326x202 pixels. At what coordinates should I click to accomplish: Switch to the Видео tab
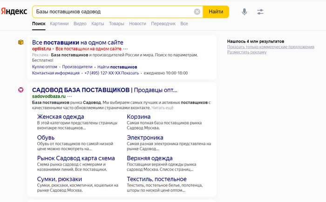pos(80,23)
